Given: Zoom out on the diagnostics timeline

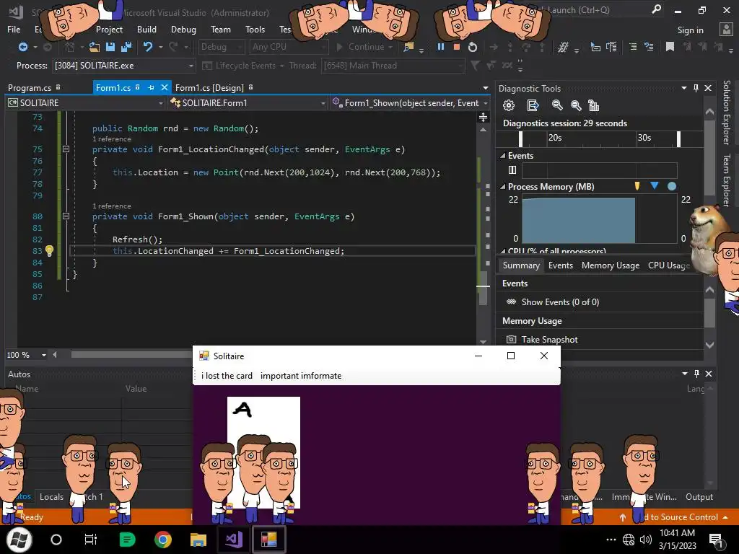Looking at the screenshot, I should (x=575, y=105).
